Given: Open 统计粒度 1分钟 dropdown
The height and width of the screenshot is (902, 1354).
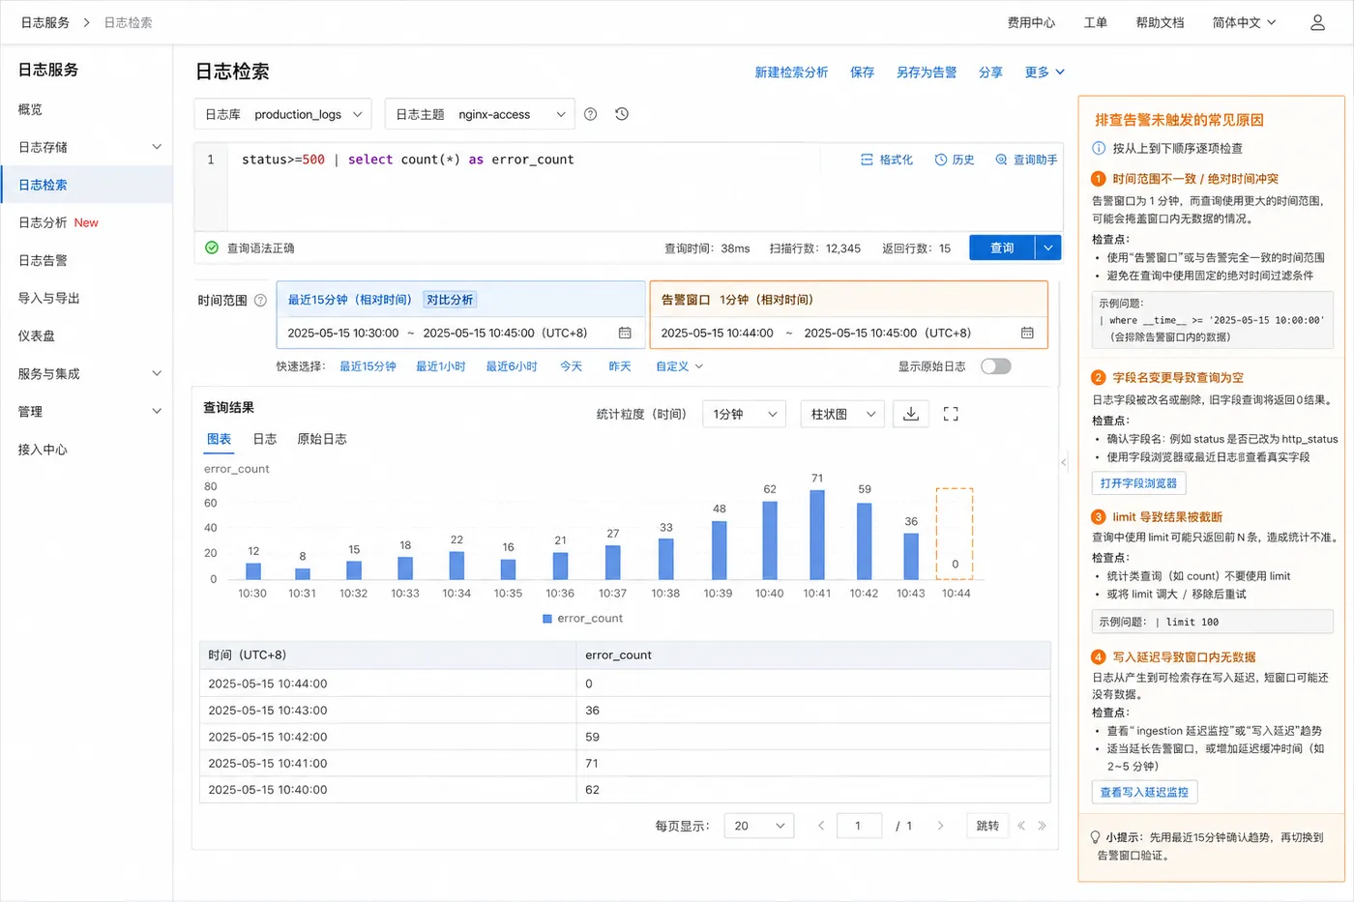Looking at the screenshot, I should (x=744, y=414).
